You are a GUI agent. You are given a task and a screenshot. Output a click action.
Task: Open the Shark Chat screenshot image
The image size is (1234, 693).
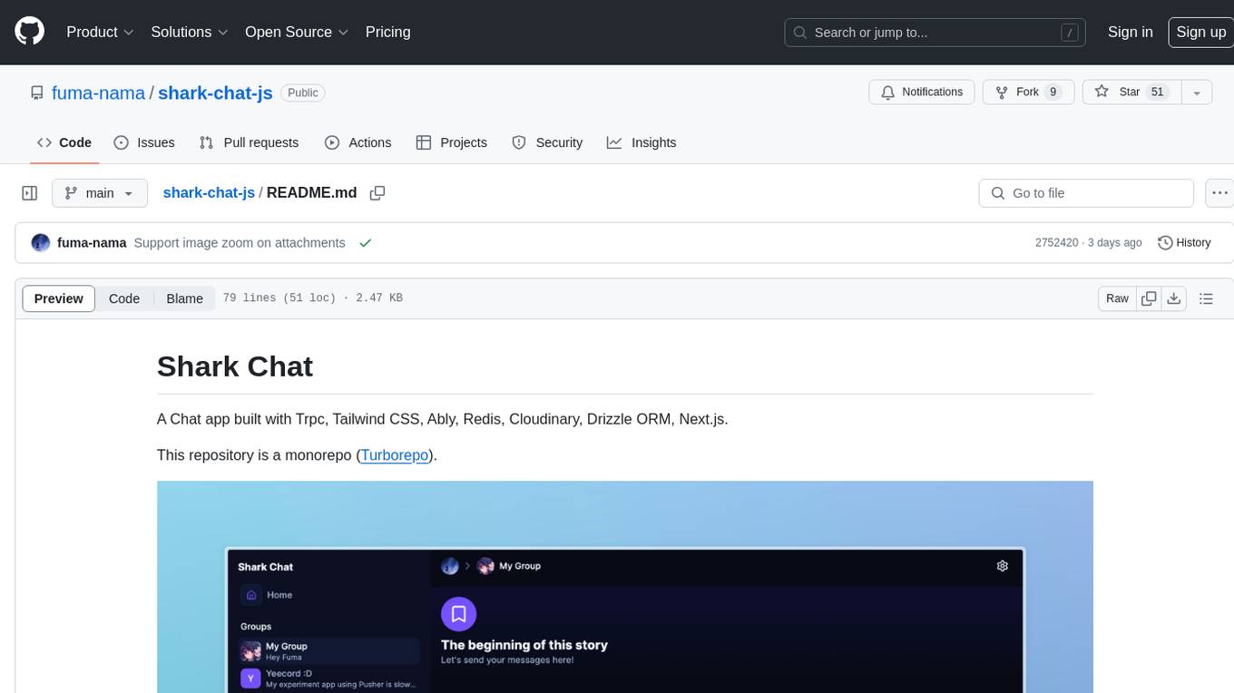point(625,587)
